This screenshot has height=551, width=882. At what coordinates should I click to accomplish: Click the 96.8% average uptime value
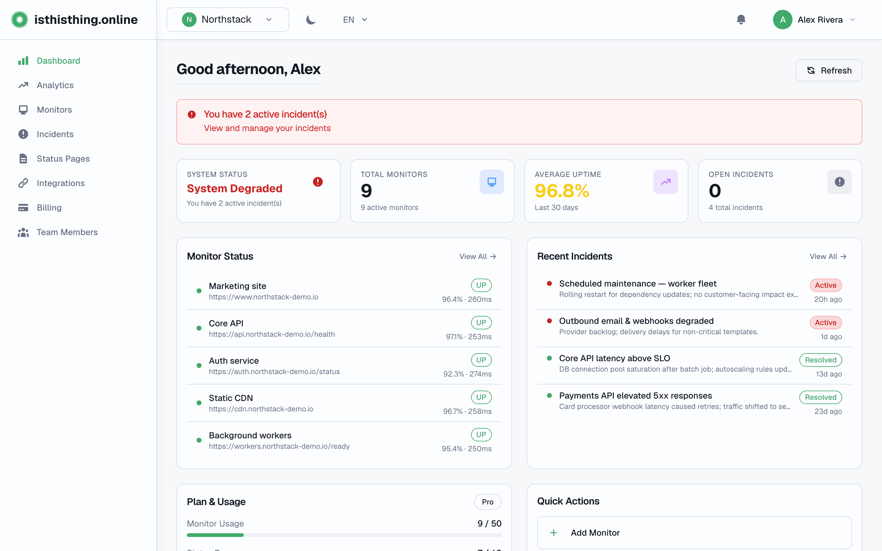pyautogui.click(x=562, y=191)
